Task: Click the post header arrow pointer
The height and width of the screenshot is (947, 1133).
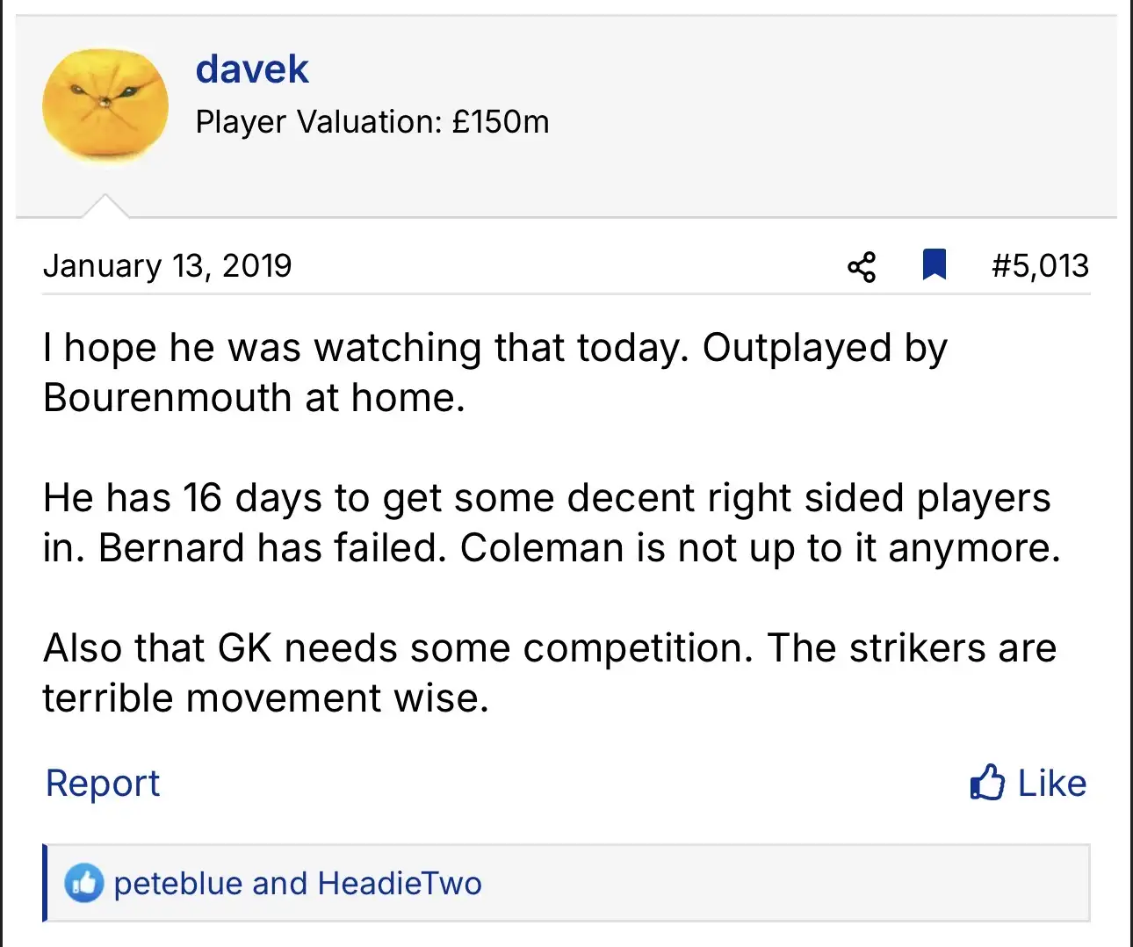Action: [105, 206]
